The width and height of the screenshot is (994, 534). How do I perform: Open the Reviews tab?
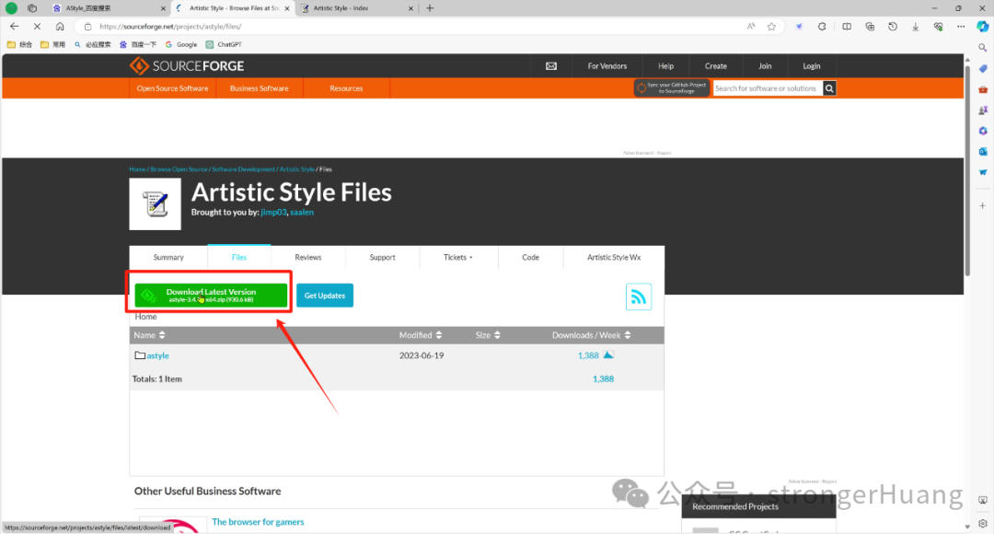pos(308,258)
